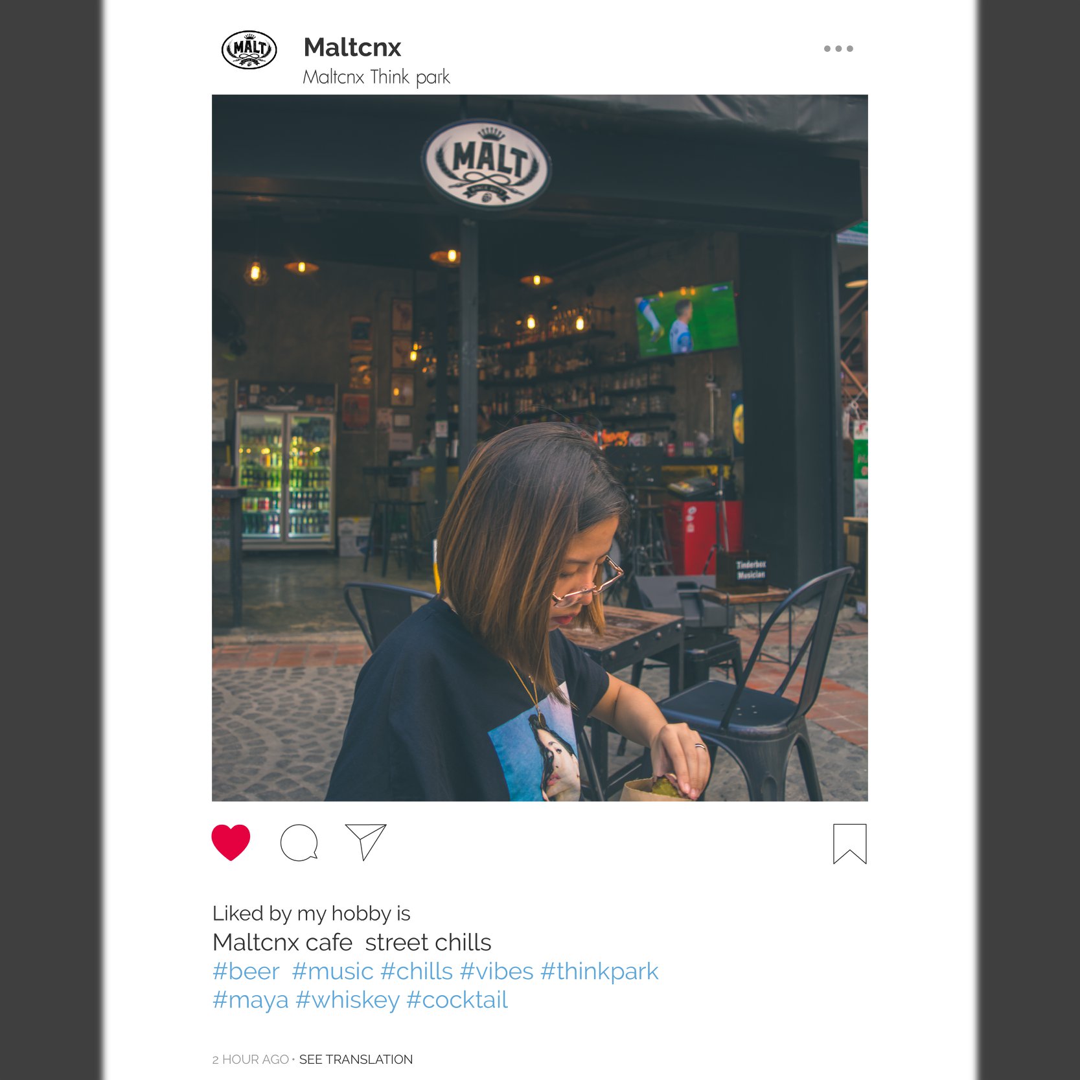Open the #music hashtag
The height and width of the screenshot is (1080, 1080).
[x=332, y=971]
